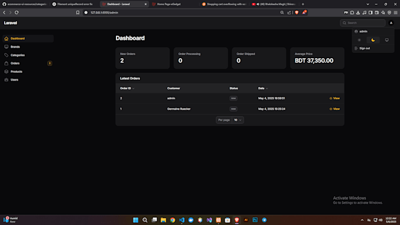View order 2 by admin

coord(335,98)
